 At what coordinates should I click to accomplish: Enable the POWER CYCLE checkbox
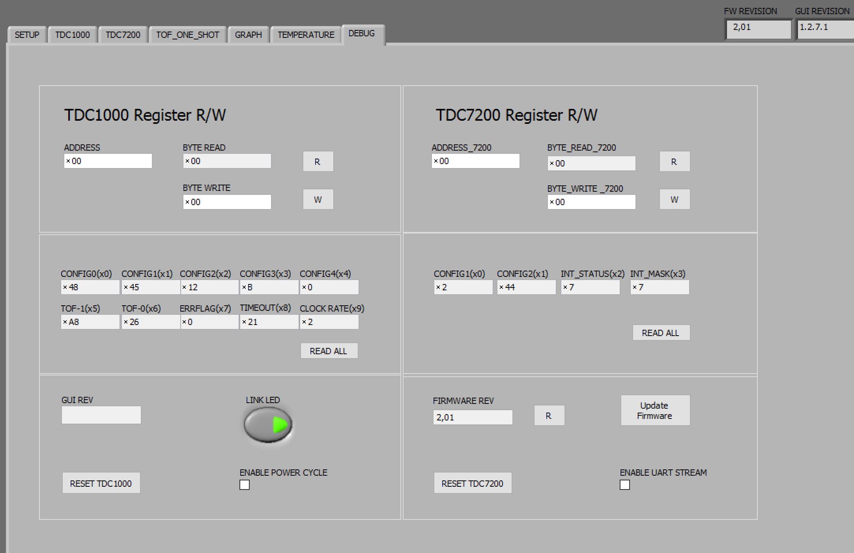pyautogui.click(x=244, y=485)
